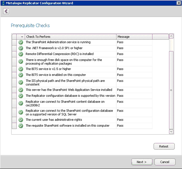
Task: Click Pass message for SharePoint Administration service row
Action: 120,42
